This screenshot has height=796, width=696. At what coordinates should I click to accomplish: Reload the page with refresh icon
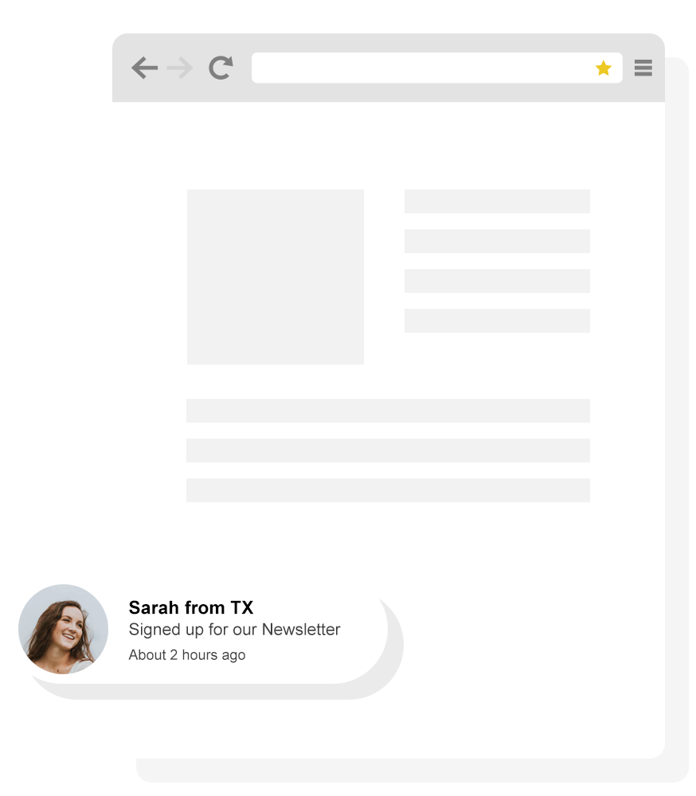(x=221, y=68)
